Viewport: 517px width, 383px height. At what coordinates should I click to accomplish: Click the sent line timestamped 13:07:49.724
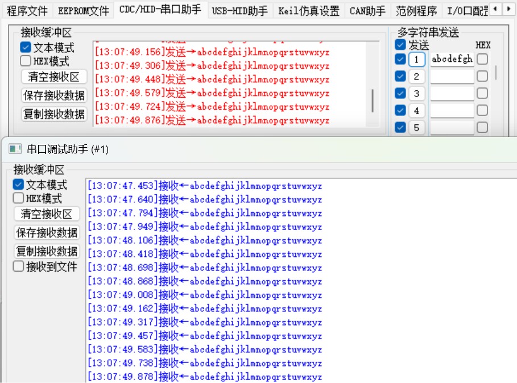pos(212,107)
